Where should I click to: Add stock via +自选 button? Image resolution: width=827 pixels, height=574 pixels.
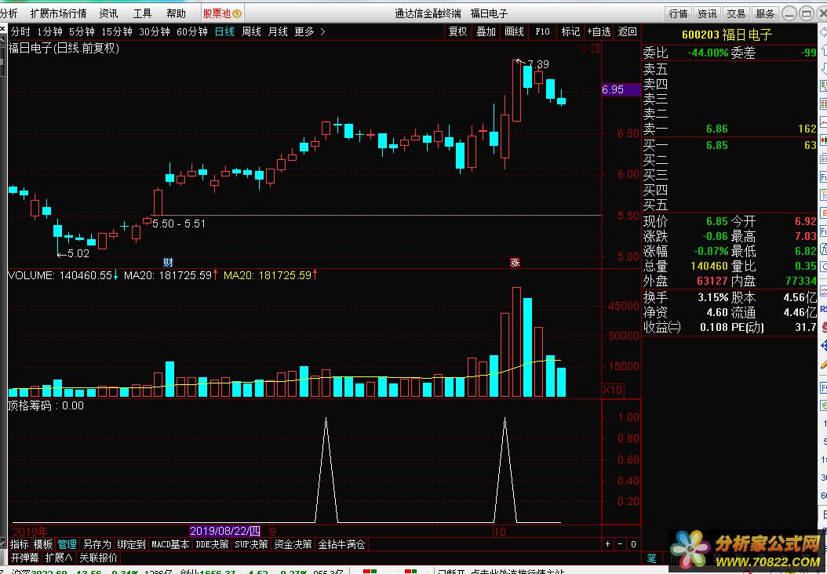point(599,31)
